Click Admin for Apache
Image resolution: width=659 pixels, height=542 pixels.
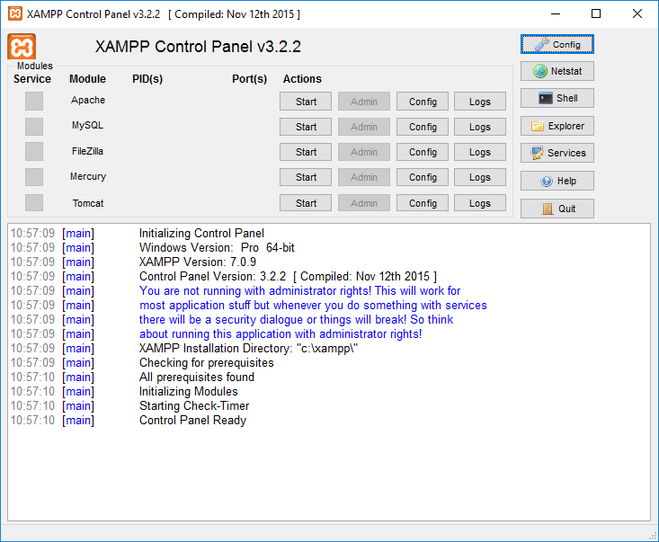point(364,102)
